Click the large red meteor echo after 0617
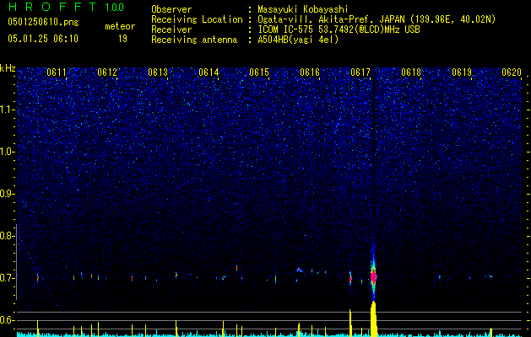The image size is (531, 337). point(373,277)
